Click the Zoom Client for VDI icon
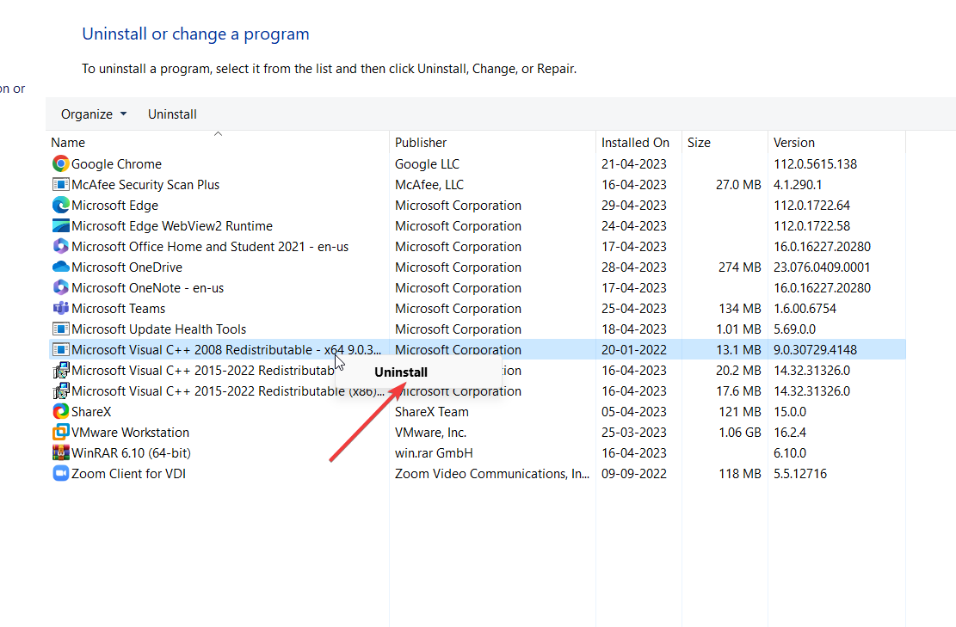Viewport: 956px width, 627px height. [60, 473]
